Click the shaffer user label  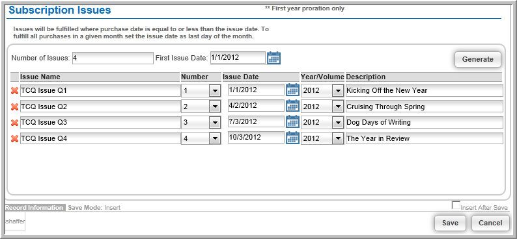coord(15,221)
